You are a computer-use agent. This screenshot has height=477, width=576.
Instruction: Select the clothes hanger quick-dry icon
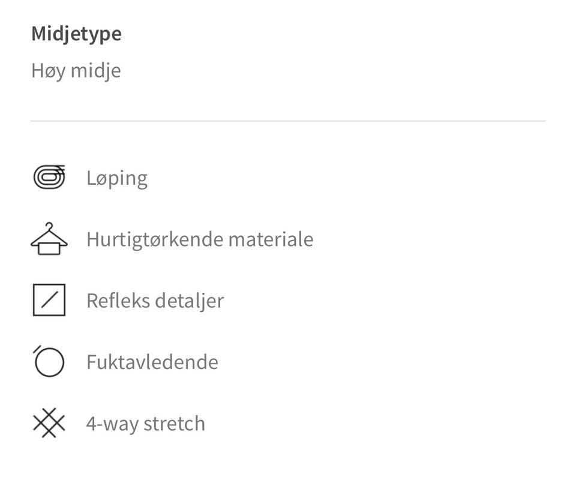(x=49, y=239)
